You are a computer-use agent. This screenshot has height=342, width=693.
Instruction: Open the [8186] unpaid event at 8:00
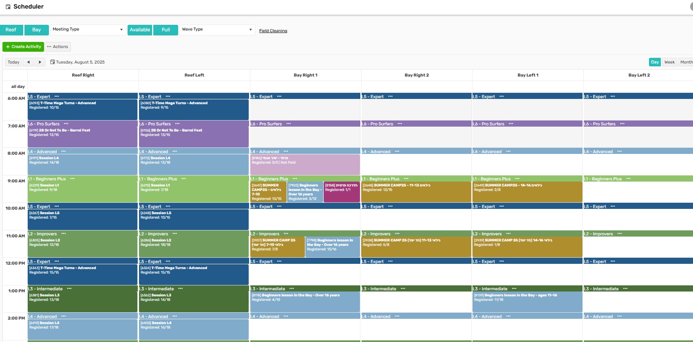(x=305, y=164)
